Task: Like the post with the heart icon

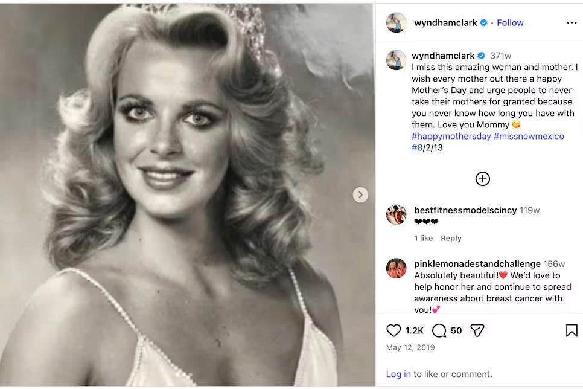Action: click(393, 330)
